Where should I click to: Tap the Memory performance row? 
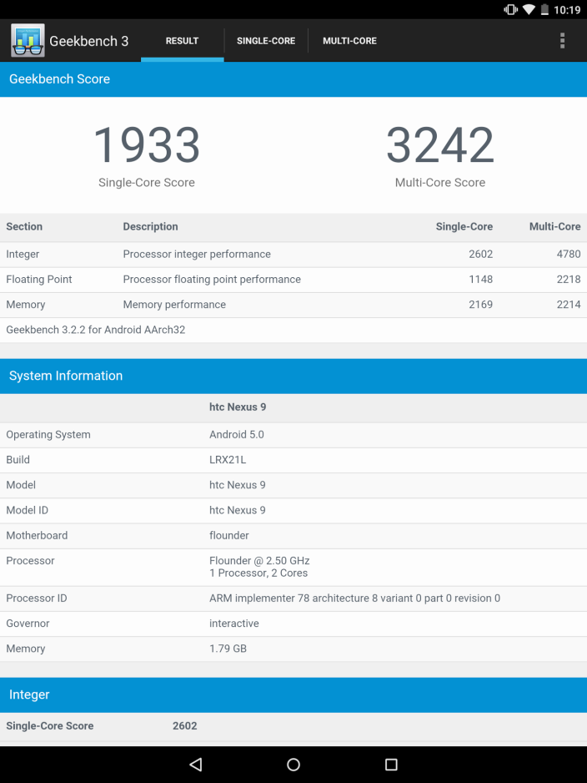coord(293,305)
